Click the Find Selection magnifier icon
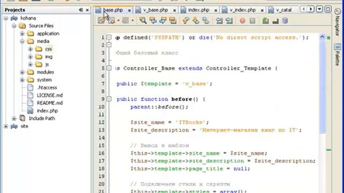 [143, 20]
